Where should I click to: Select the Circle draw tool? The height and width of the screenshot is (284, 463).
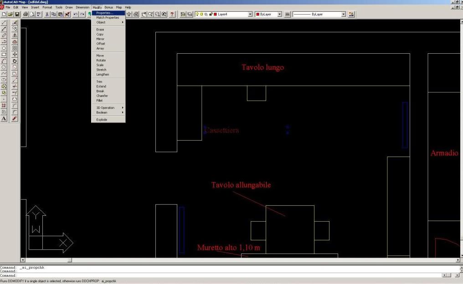(x=4, y=67)
